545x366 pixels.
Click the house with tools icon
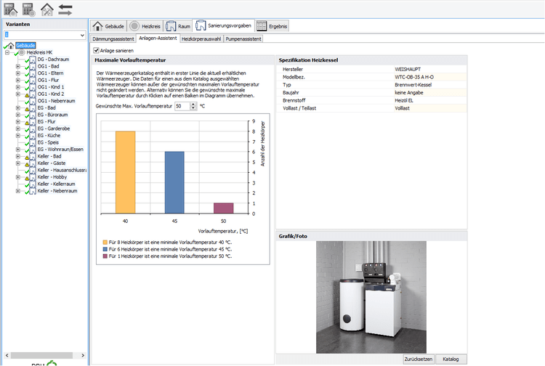[47, 9]
